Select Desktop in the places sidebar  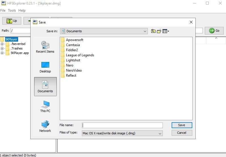pos(45,67)
